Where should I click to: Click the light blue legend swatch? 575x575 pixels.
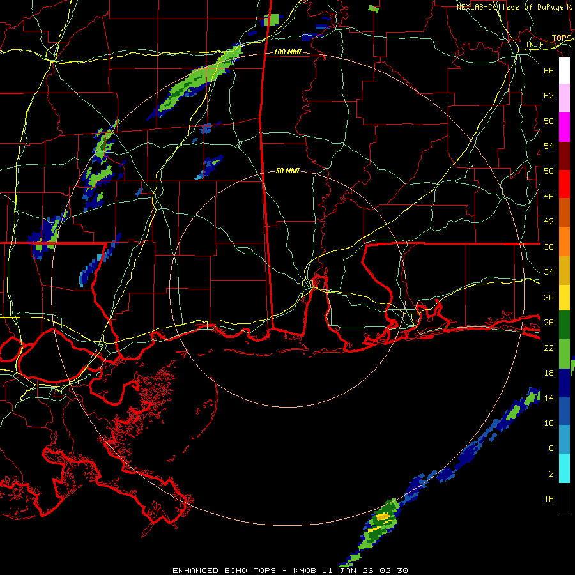564,440
